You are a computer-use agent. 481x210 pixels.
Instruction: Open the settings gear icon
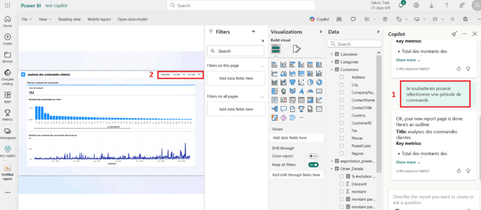416,5
